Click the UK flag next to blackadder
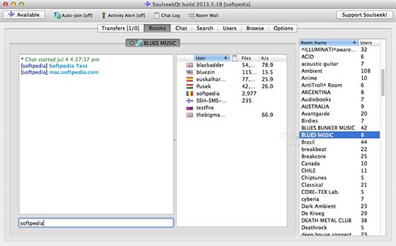 tap(189, 65)
